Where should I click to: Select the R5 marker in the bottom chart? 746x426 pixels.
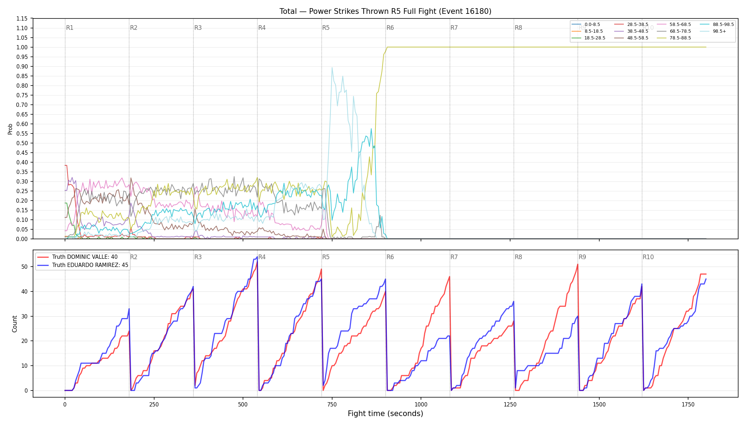click(x=326, y=257)
